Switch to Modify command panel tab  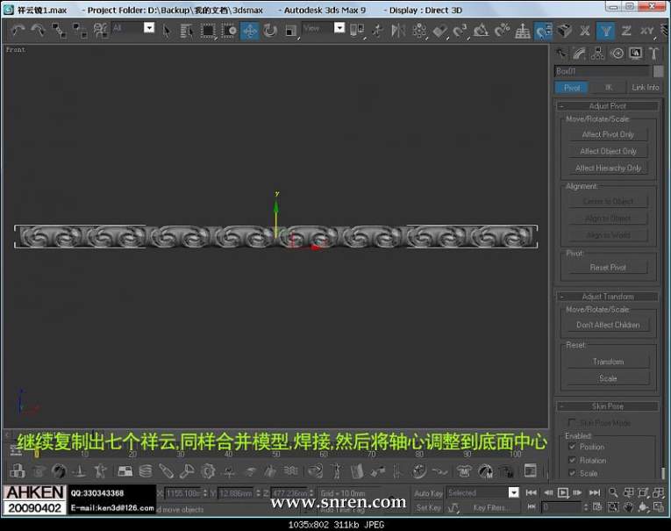coord(579,54)
